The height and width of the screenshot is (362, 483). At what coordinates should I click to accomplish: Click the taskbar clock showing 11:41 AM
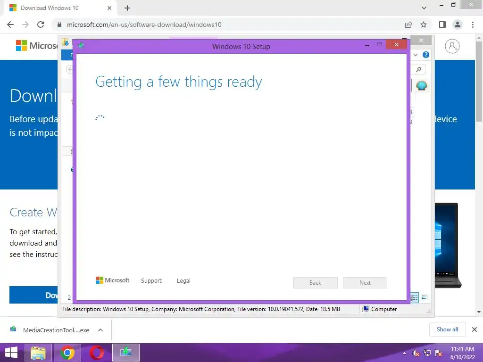pyautogui.click(x=462, y=353)
